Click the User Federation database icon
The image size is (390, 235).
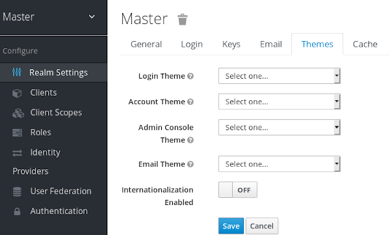[17, 191]
